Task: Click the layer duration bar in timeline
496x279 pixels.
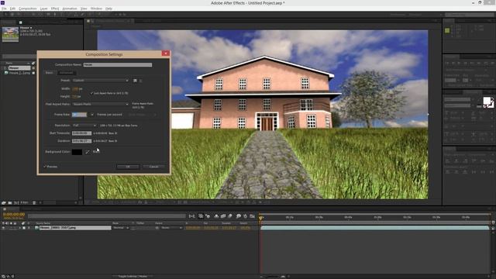Action: (x=374, y=228)
